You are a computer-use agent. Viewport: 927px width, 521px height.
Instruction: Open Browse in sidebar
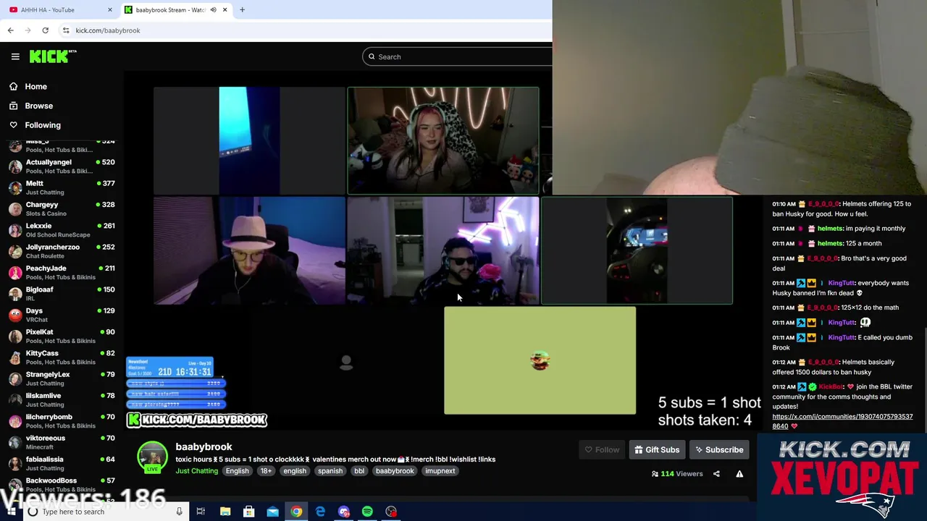point(38,106)
